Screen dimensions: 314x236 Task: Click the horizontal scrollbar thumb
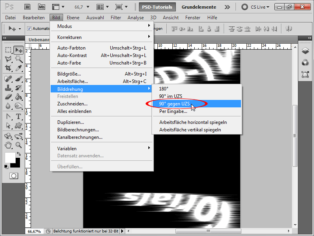click(208, 231)
